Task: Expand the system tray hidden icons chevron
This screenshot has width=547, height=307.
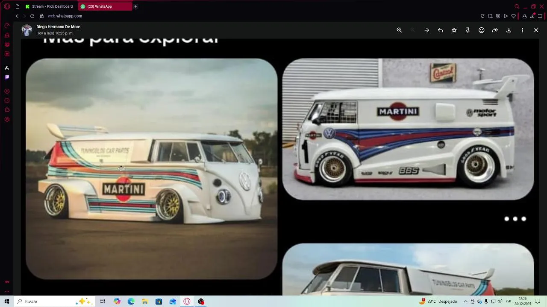Action: (466, 301)
